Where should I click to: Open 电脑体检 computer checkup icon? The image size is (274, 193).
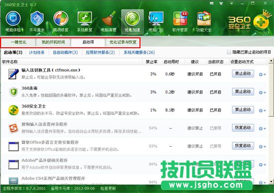pyautogui.click(x=13, y=22)
